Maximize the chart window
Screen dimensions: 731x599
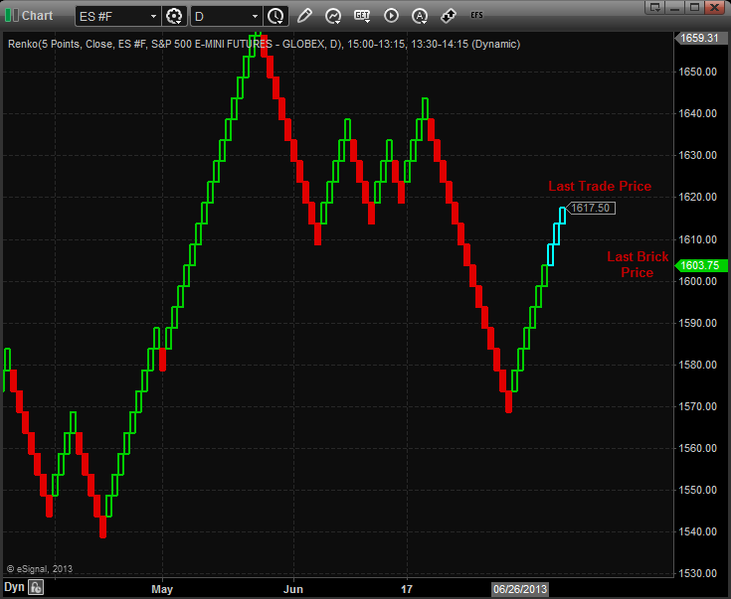(694, 7)
